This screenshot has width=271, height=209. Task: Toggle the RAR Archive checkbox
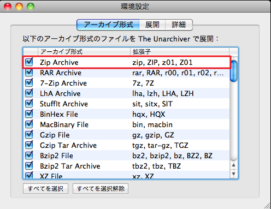(29, 73)
